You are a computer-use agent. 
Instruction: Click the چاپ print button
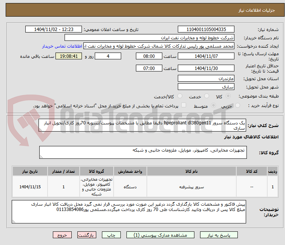(x=111, y=235)
